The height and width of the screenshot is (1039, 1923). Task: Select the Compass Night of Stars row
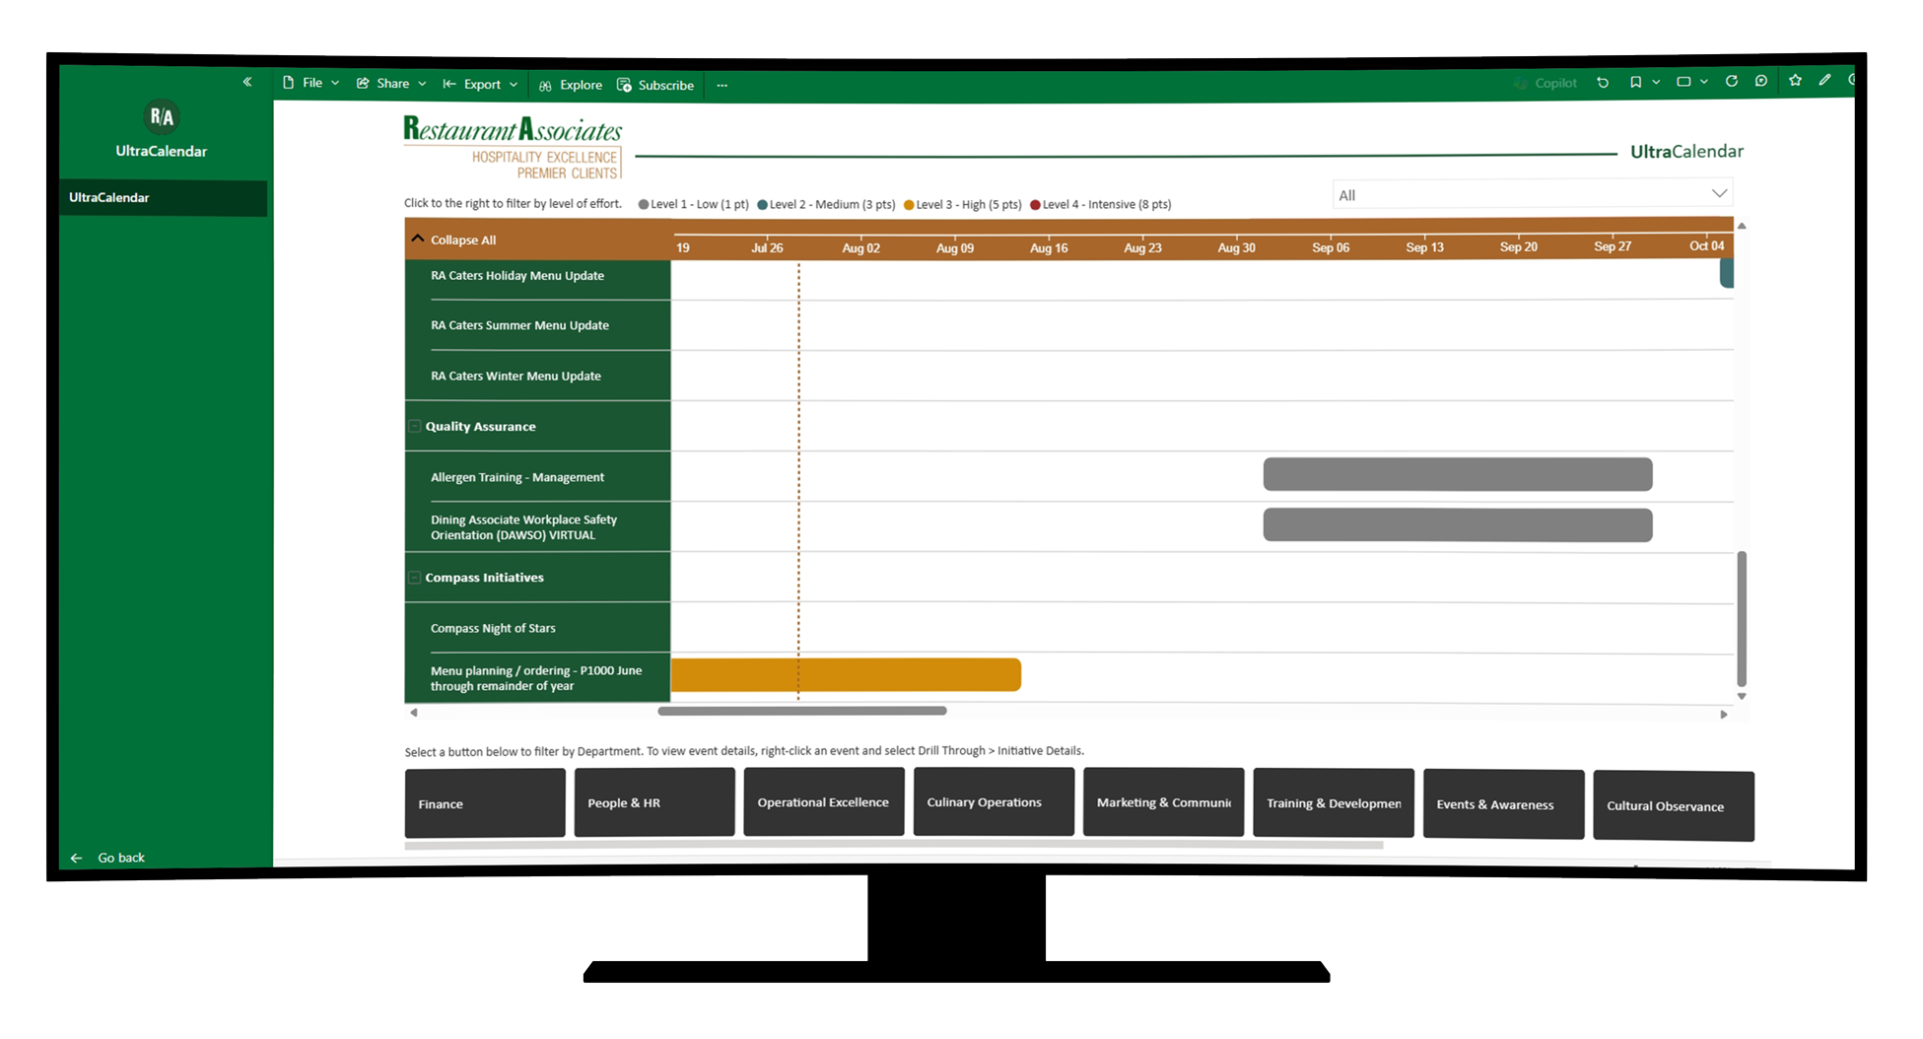click(x=538, y=628)
